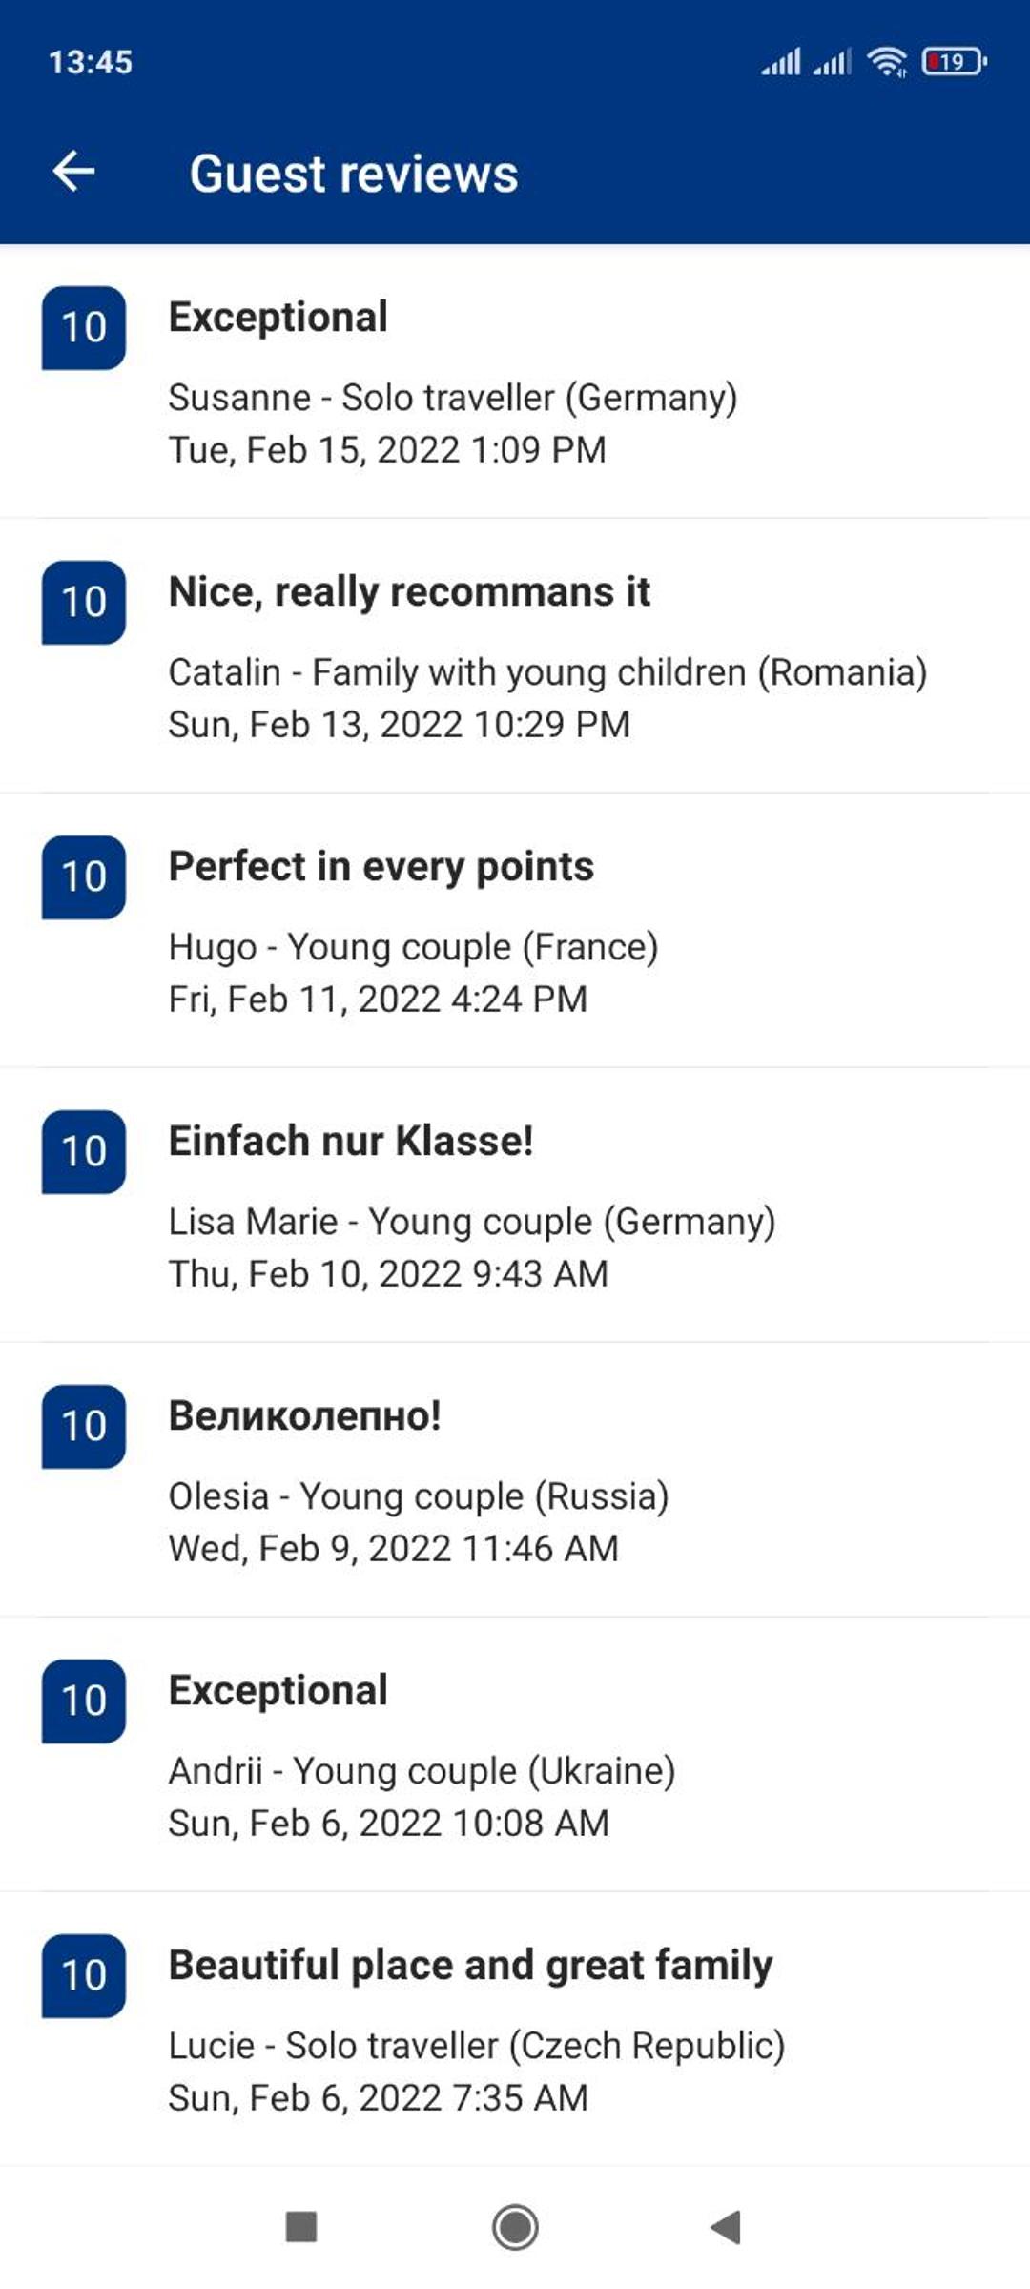Screen dimensions: 1030x2289
Task: Tap the score badge on Lucie's review
Action: coord(84,1975)
